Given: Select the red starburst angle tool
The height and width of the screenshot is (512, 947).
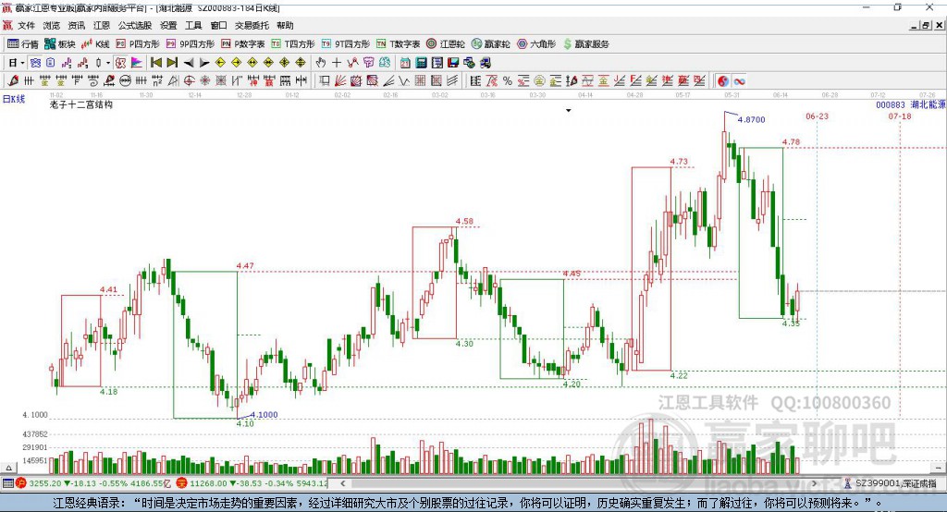Looking at the screenshot, I should point(205,80).
